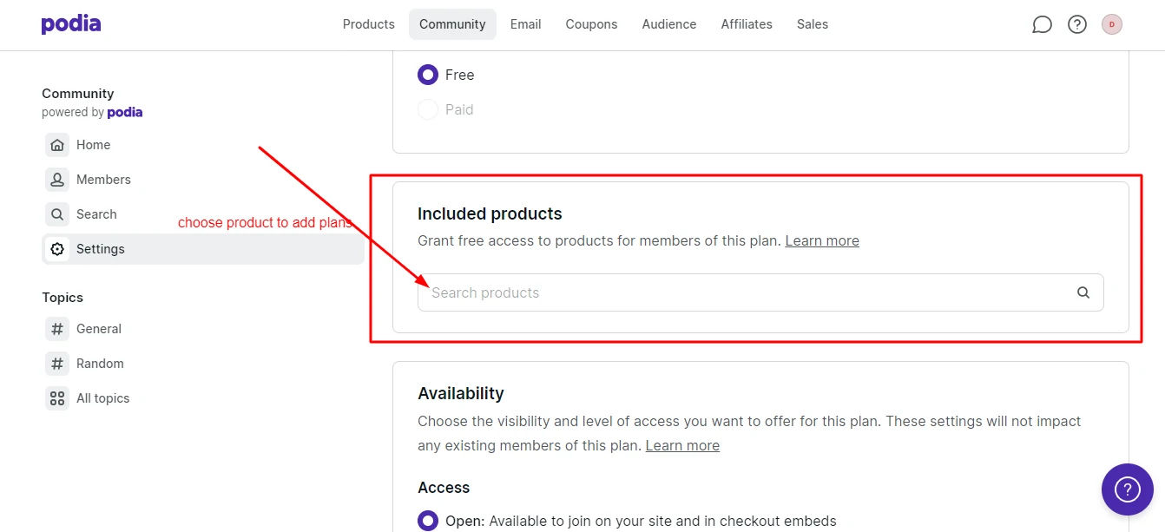Click the General topic hash icon
Screen dimensions: 1165x532
coord(57,329)
